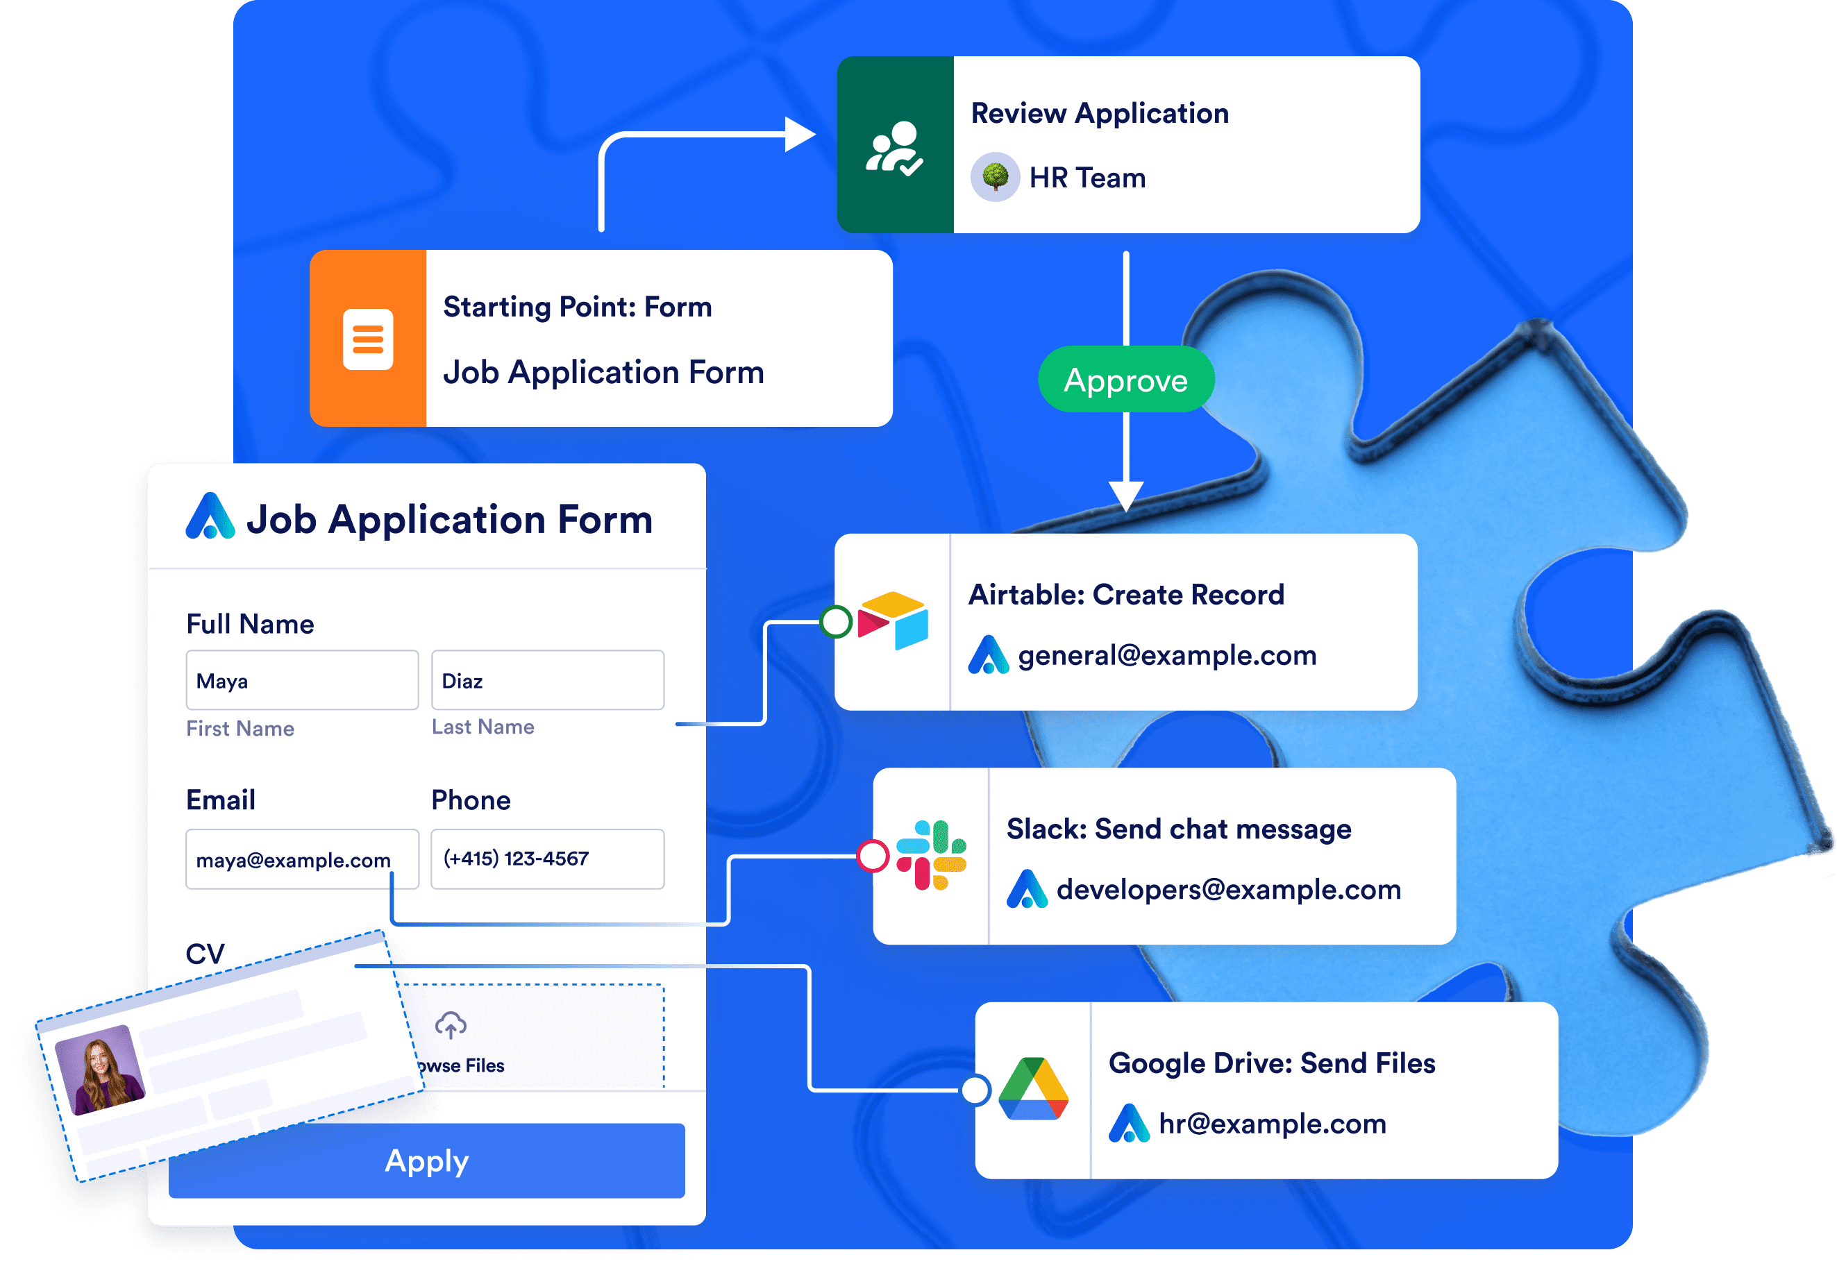Click hr@example.com address

[1273, 1124]
